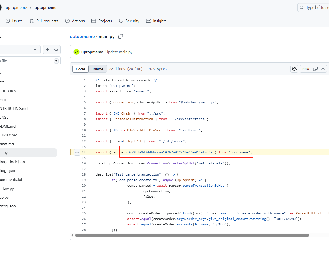Switch to the Blame view
The height and width of the screenshot is (264, 329).
(98, 69)
